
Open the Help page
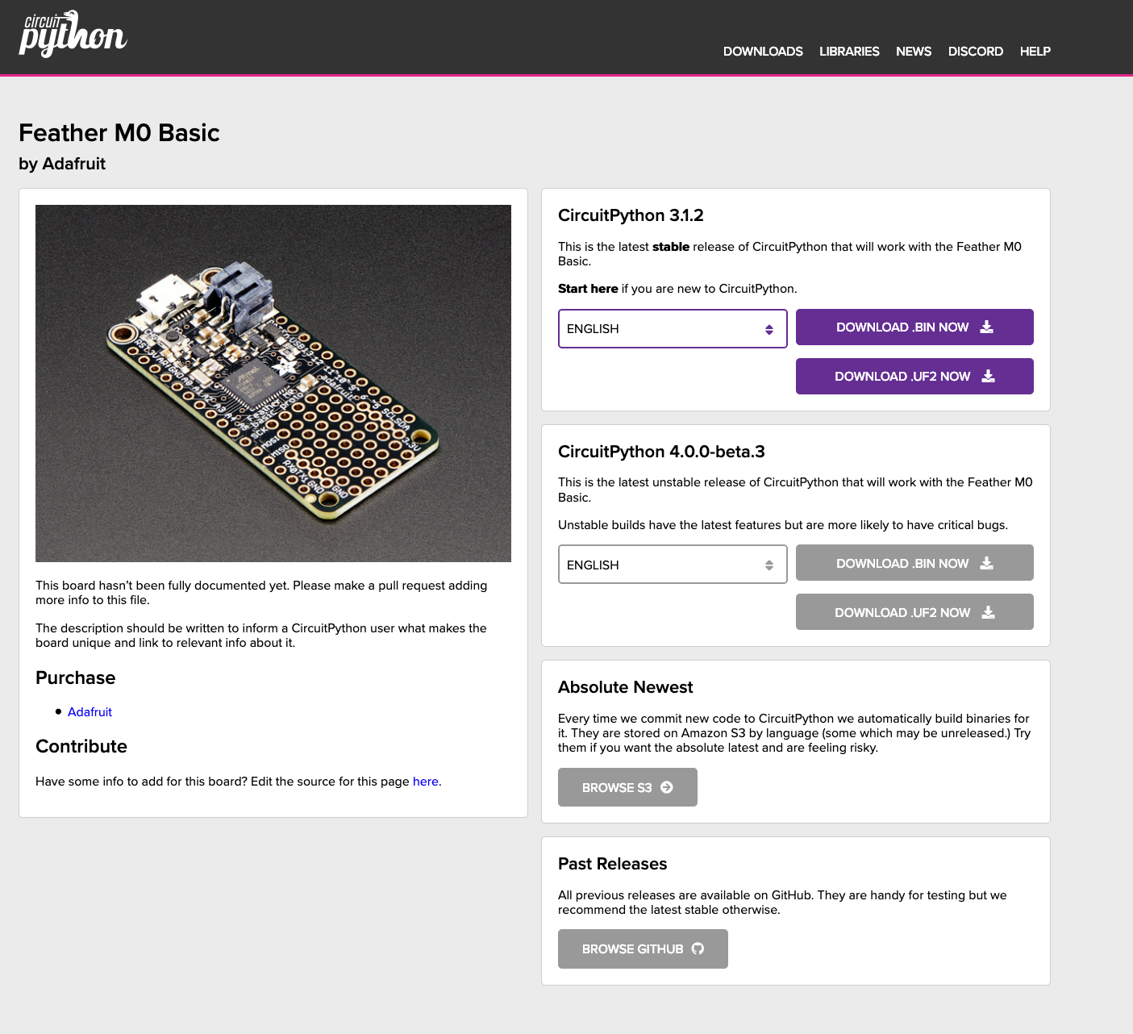click(x=1035, y=52)
